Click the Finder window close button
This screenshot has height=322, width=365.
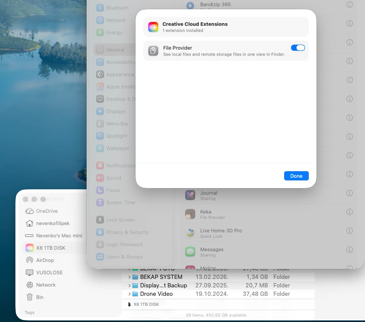point(25,199)
